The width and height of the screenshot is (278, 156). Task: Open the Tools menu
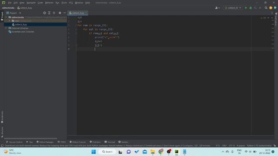click(x=64, y=3)
